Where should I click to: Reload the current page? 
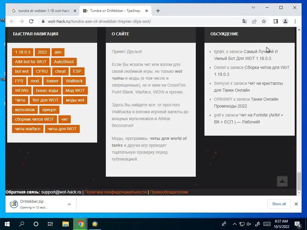click(31, 21)
